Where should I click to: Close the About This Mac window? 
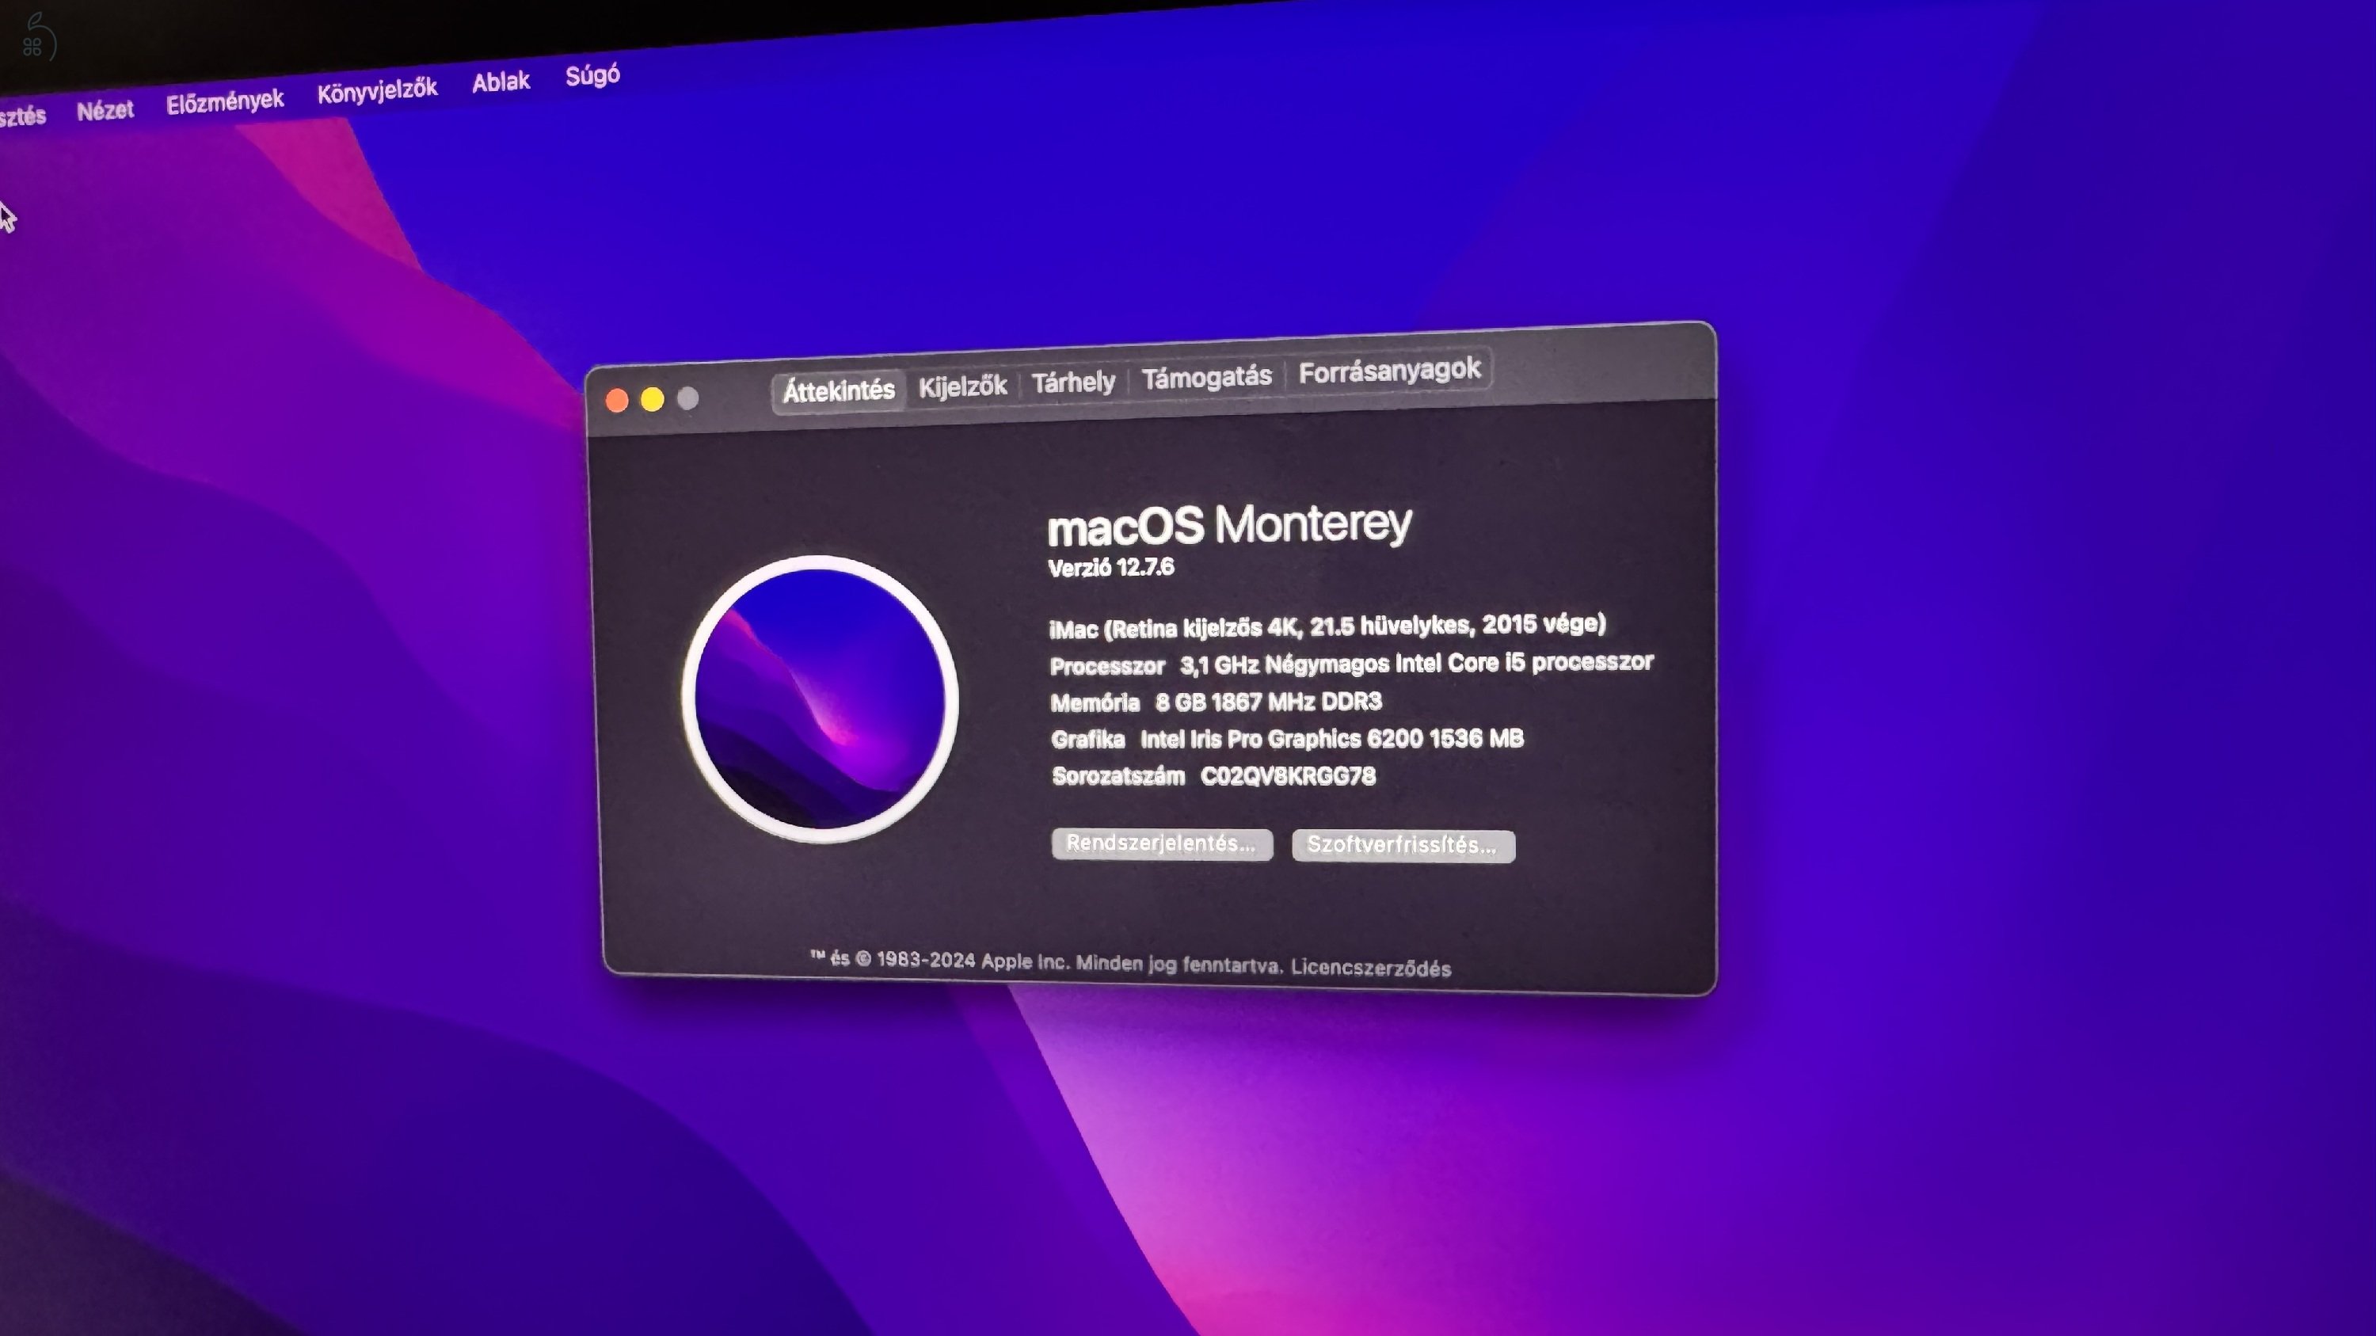pos(617,400)
